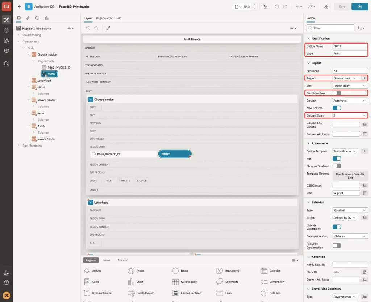
Task: Increment the page number stepper up
Action: click(254, 5)
